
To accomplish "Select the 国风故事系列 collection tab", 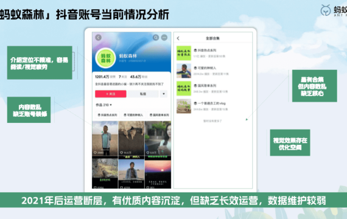I will pyautogui.click(x=159, y=115).
